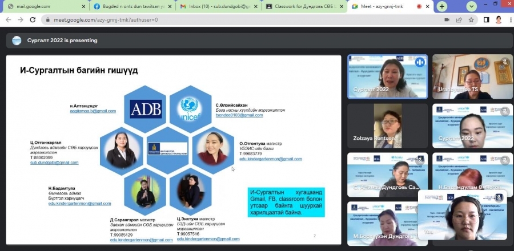Click Ц.Энхтуяа's photo hexagon on slide
514x251 pixels.
pos(190,192)
